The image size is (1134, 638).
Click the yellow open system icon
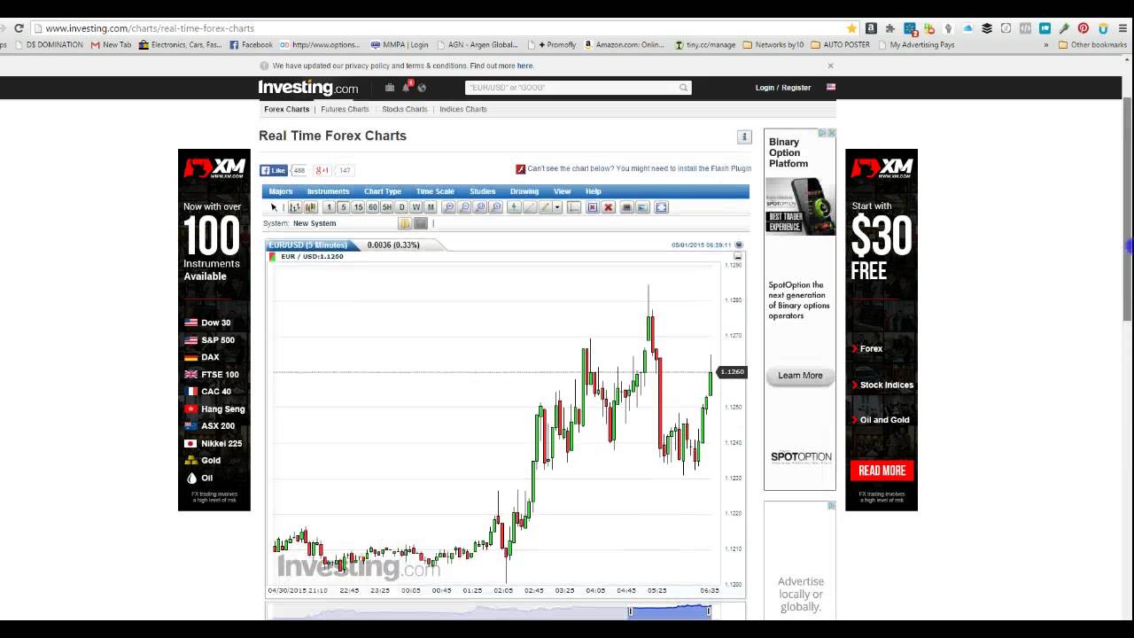[405, 223]
